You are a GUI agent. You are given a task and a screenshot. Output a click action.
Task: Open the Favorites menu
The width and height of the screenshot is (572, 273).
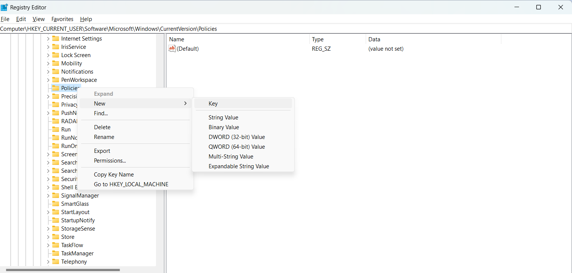coord(62,19)
